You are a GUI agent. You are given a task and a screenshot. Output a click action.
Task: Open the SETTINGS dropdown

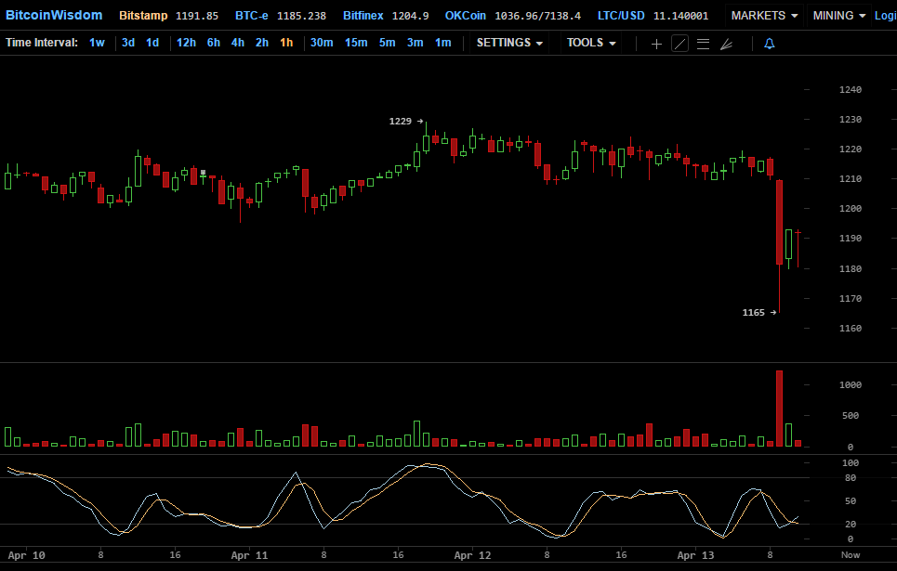point(509,43)
